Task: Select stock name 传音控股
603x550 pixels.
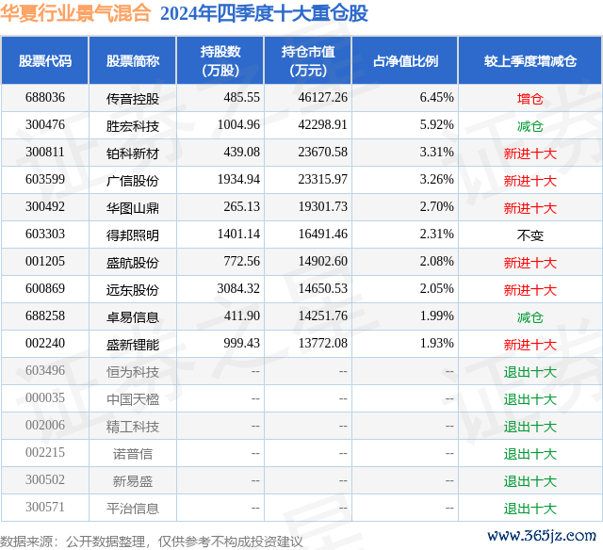Action: pos(133,99)
